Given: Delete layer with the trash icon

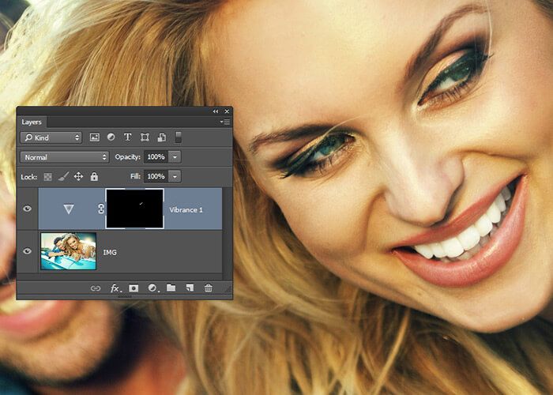Looking at the screenshot, I should pyautogui.click(x=209, y=288).
